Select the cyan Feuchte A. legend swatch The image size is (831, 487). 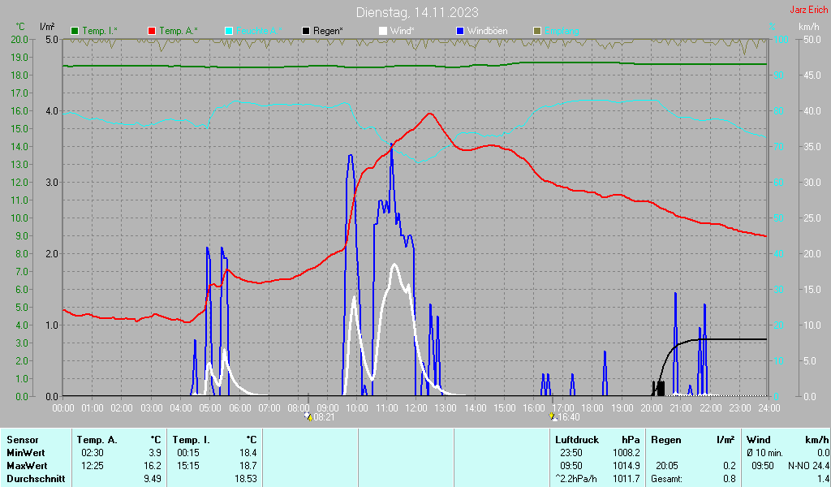pyautogui.click(x=229, y=31)
